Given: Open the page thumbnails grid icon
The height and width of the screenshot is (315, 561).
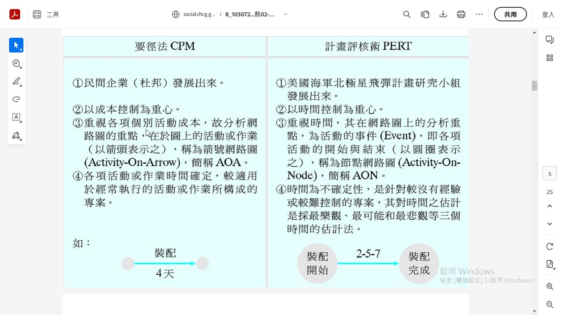Looking at the screenshot, I should [550, 58].
